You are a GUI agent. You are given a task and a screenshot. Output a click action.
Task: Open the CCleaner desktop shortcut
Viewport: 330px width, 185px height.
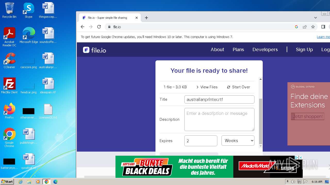(9, 61)
